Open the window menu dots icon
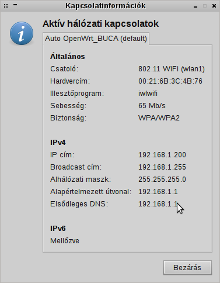The height and width of the screenshot is (283, 220). click(6, 6)
